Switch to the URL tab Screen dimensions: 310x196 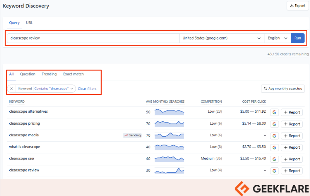(30, 23)
